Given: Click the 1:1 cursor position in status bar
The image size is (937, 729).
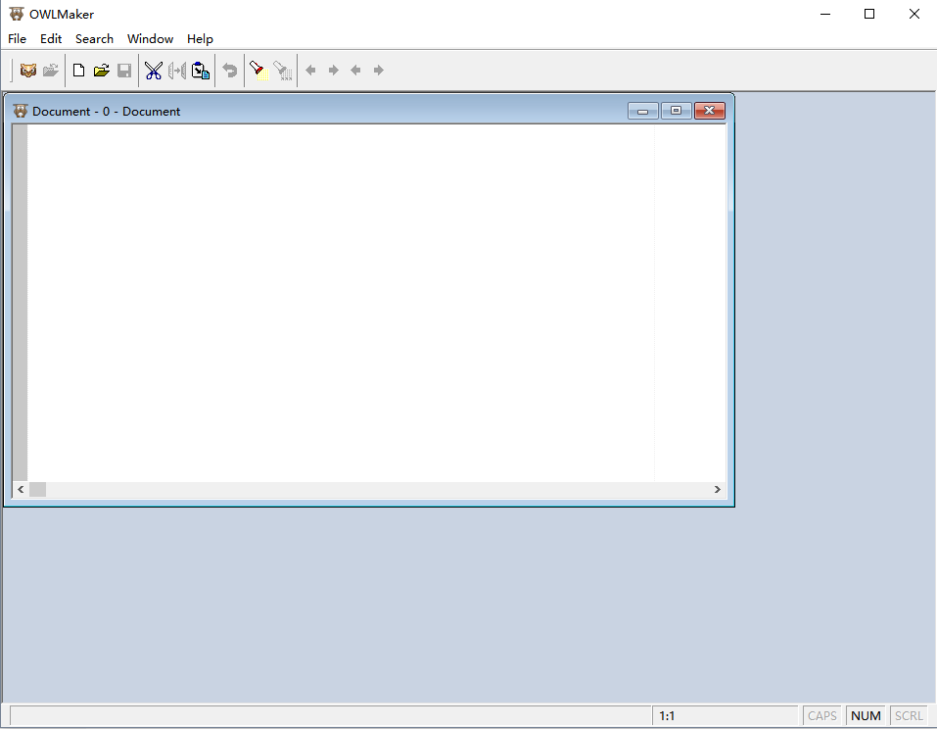Looking at the screenshot, I should (x=667, y=716).
